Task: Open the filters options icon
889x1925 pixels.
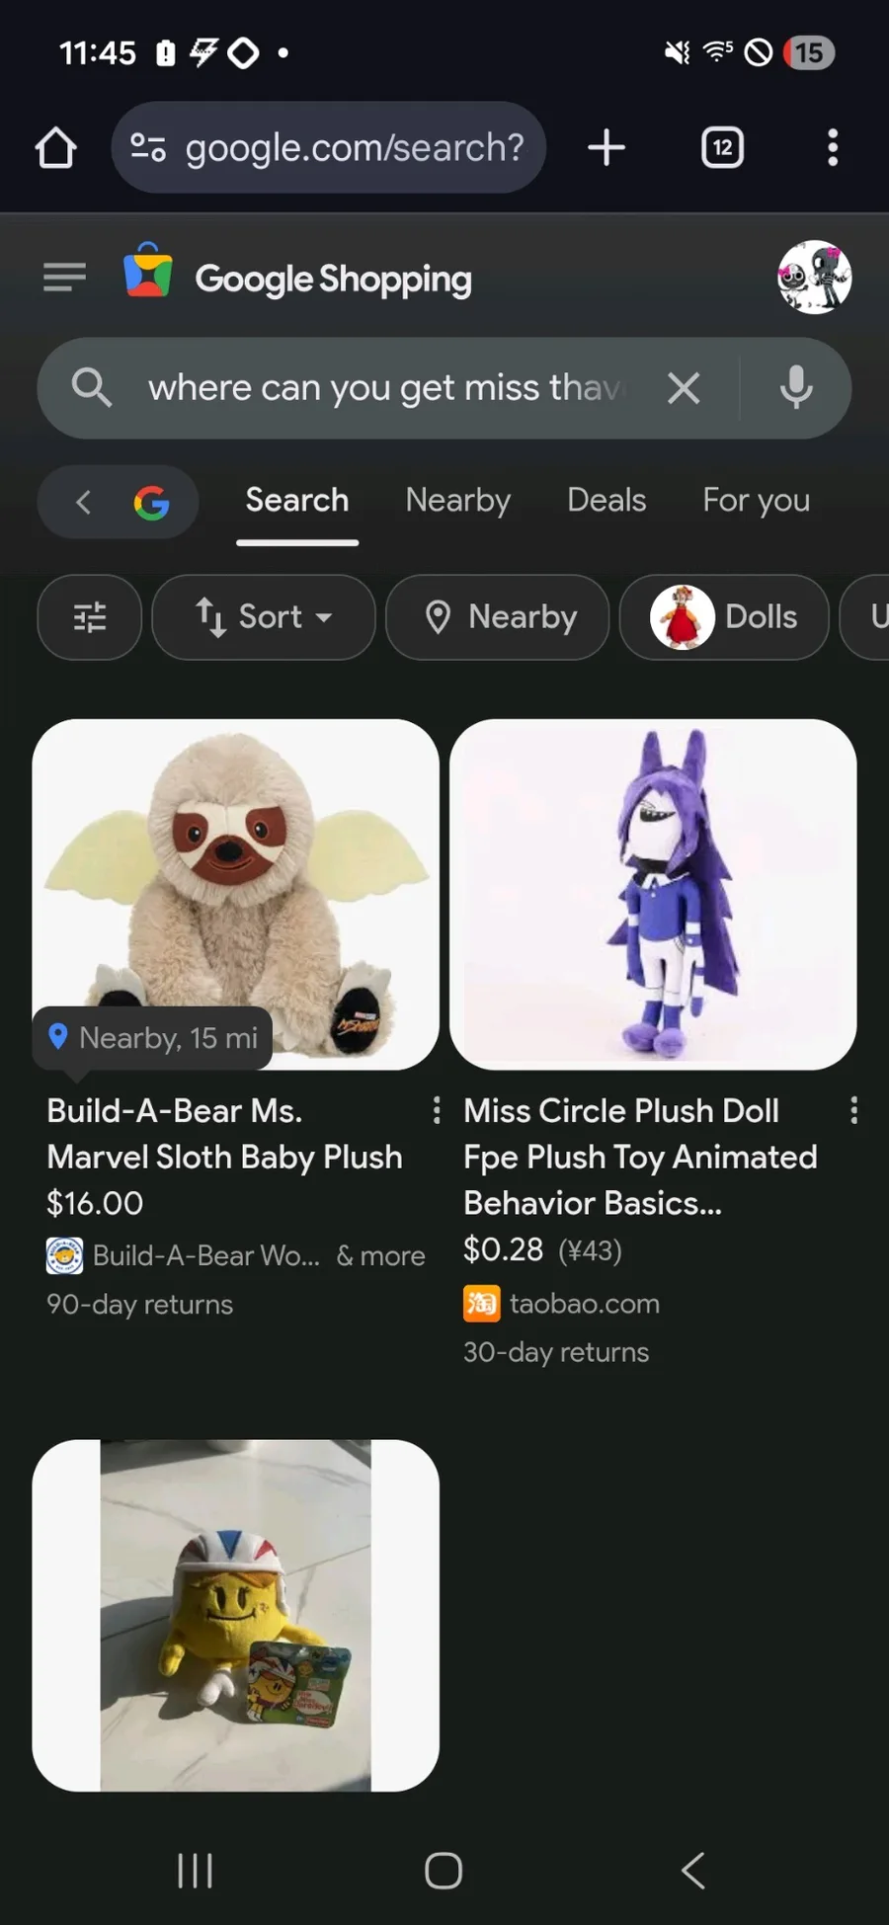Action: pyautogui.click(x=90, y=617)
